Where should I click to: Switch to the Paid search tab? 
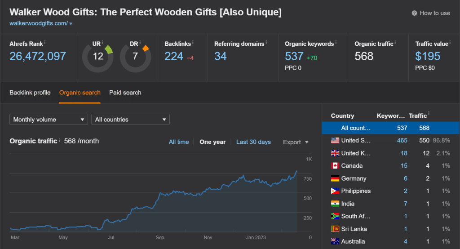(125, 93)
